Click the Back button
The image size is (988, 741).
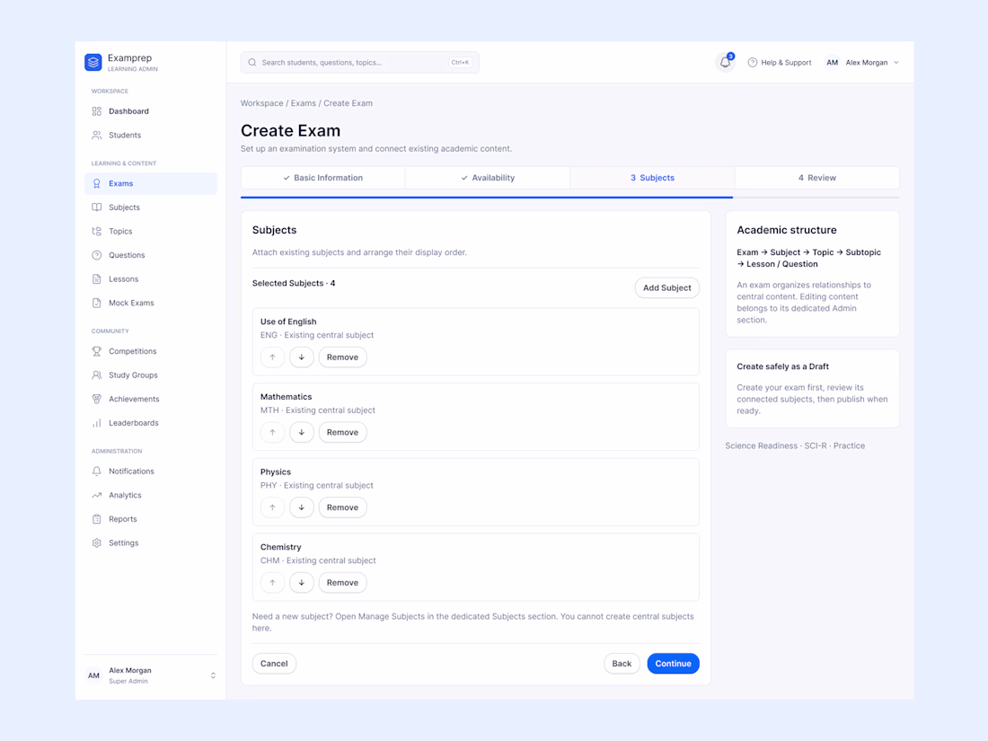622,664
